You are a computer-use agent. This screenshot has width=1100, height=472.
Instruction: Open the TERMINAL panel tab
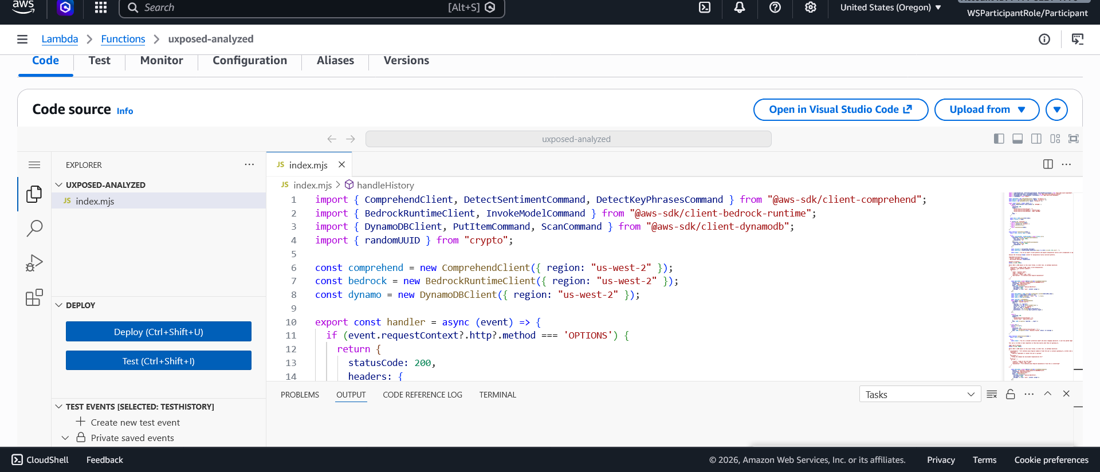(x=497, y=395)
